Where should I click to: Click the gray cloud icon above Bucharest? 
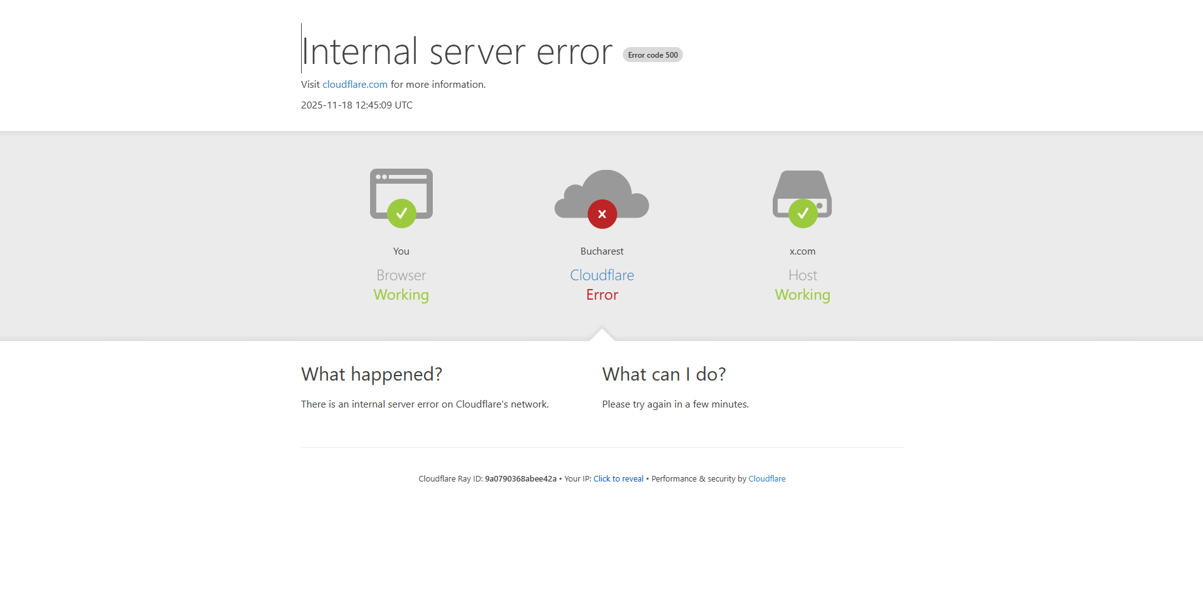pyautogui.click(x=602, y=191)
